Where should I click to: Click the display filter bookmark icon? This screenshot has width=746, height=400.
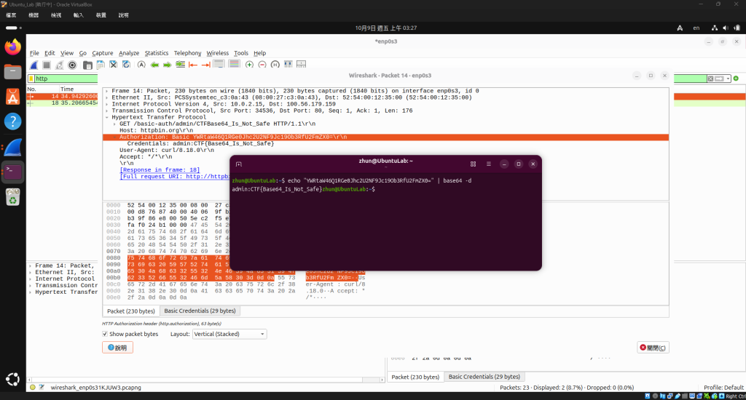(x=31, y=79)
